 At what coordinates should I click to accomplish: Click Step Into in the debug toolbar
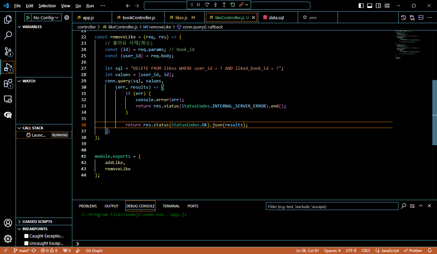pyautogui.click(x=216, y=5)
